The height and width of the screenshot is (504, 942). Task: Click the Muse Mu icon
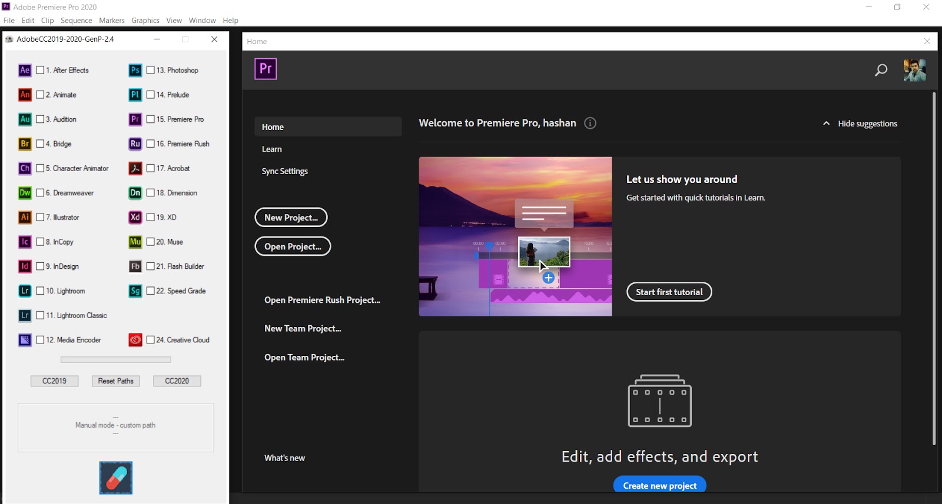tap(135, 242)
